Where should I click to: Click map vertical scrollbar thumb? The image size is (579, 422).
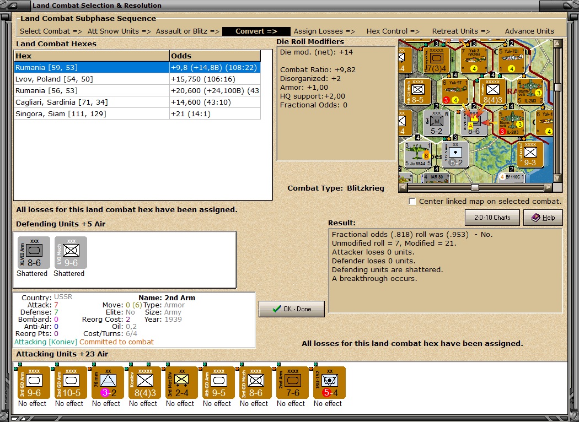pyautogui.click(x=557, y=88)
